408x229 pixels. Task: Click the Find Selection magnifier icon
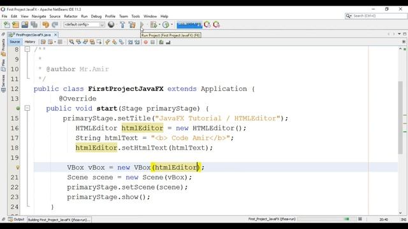click(71, 42)
